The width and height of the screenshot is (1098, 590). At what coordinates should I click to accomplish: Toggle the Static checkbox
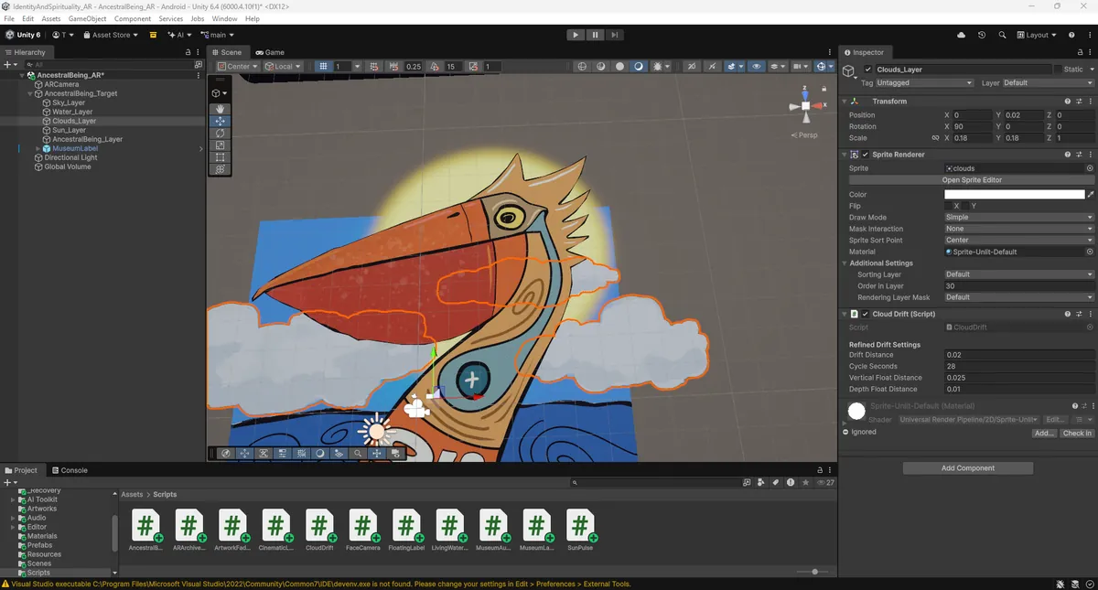pos(1058,70)
